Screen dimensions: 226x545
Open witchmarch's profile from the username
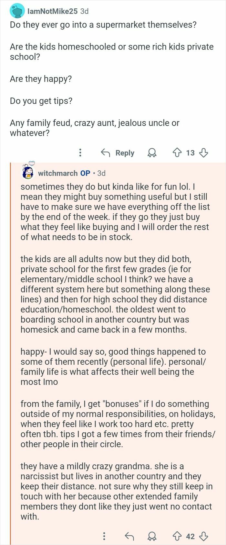tap(58, 173)
